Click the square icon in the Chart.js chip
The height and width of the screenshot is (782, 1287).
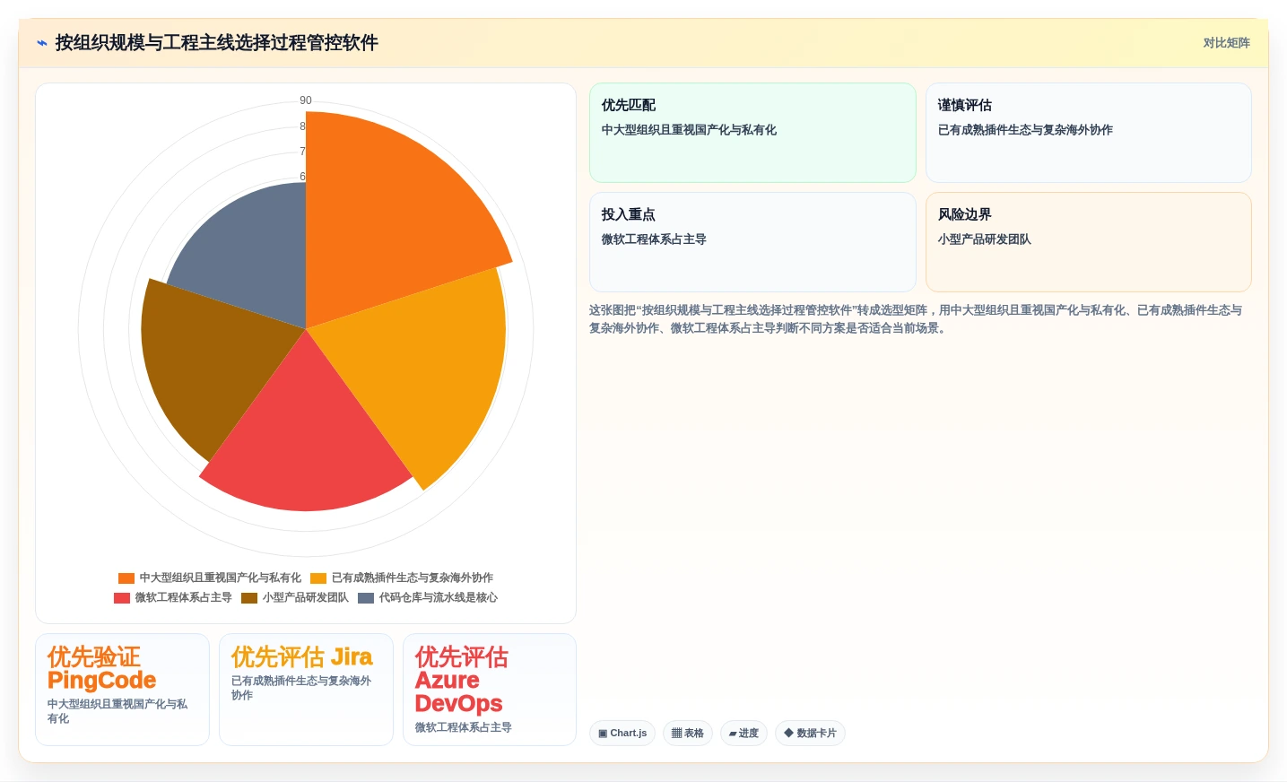(603, 734)
